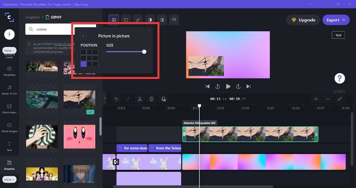Zoom out the timeline with minus

(328, 99)
